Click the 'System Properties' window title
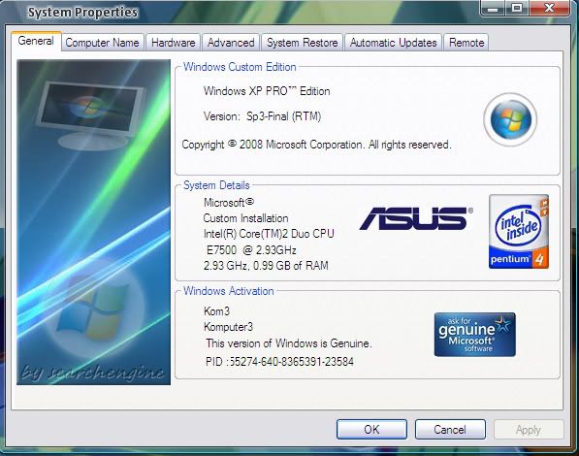579x456 pixels. (x=82, y=13)
